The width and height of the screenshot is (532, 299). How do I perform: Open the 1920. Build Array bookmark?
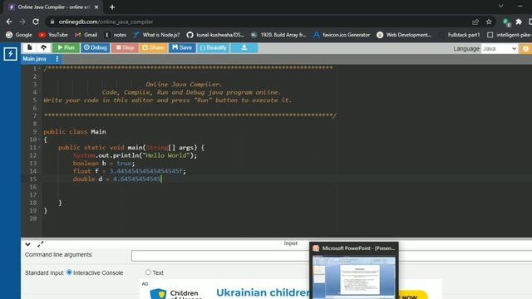(278, 35)
